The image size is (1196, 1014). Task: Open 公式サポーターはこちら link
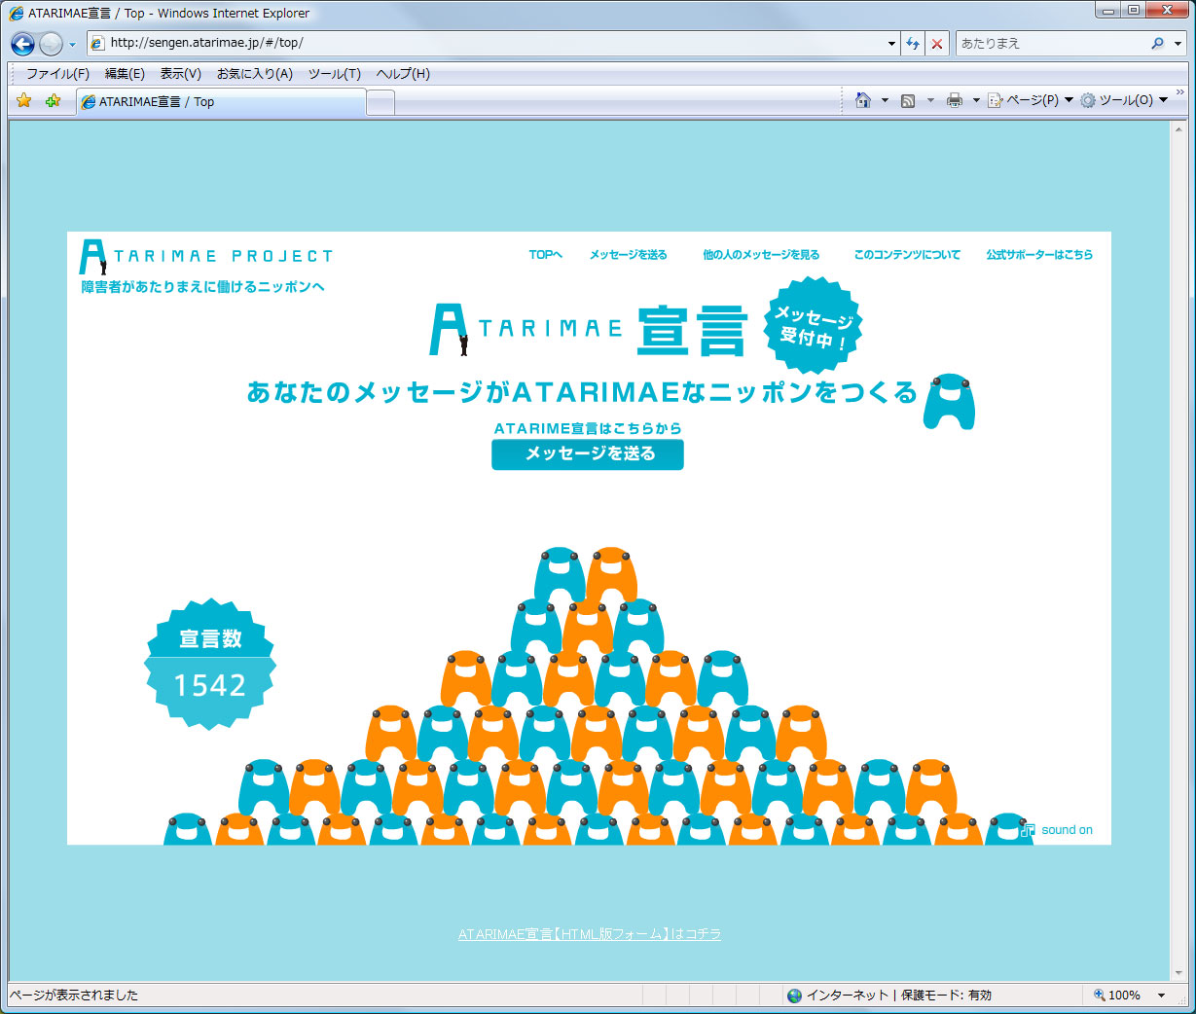point(1039,255)
